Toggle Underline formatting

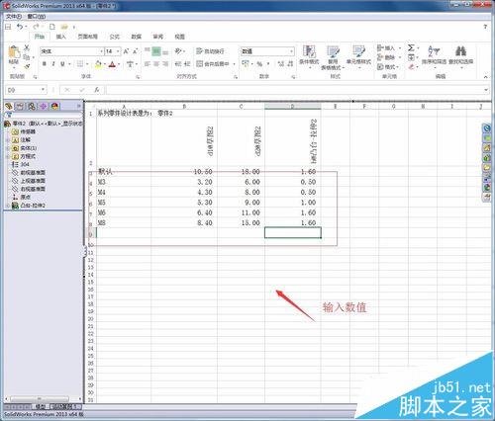tap(62, 64)
